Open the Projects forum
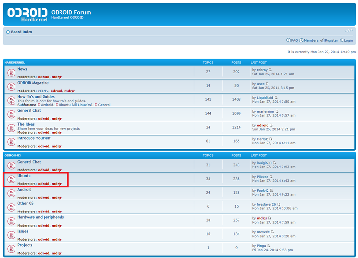Screen dimensions: 358x258 coord(25,245)
